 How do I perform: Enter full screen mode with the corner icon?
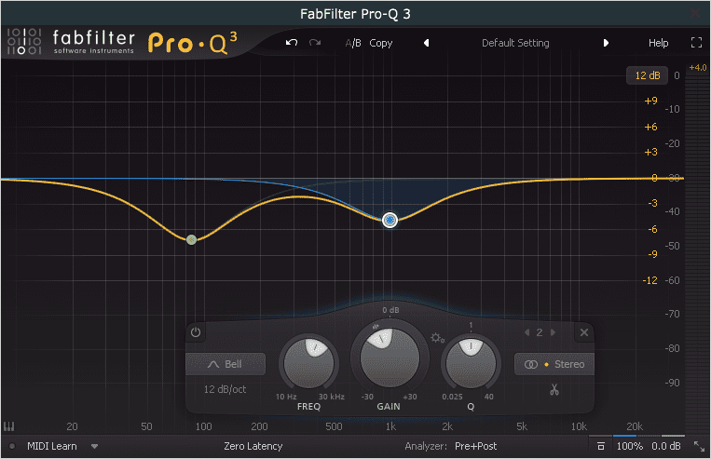(x=695, y=43)
